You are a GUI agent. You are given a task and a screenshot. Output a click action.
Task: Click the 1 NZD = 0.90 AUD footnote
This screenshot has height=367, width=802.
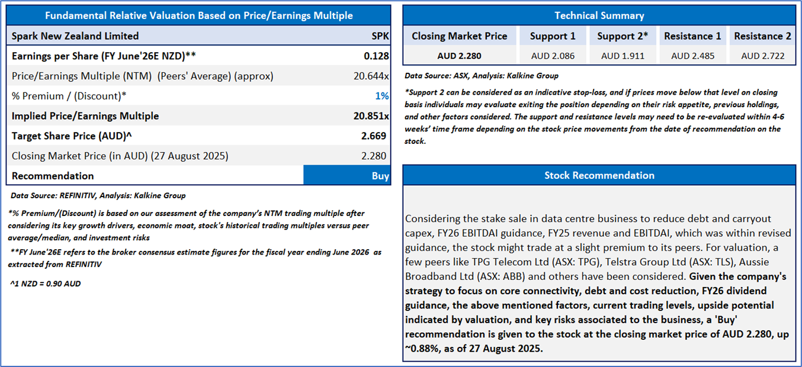[x=46, y=284]
